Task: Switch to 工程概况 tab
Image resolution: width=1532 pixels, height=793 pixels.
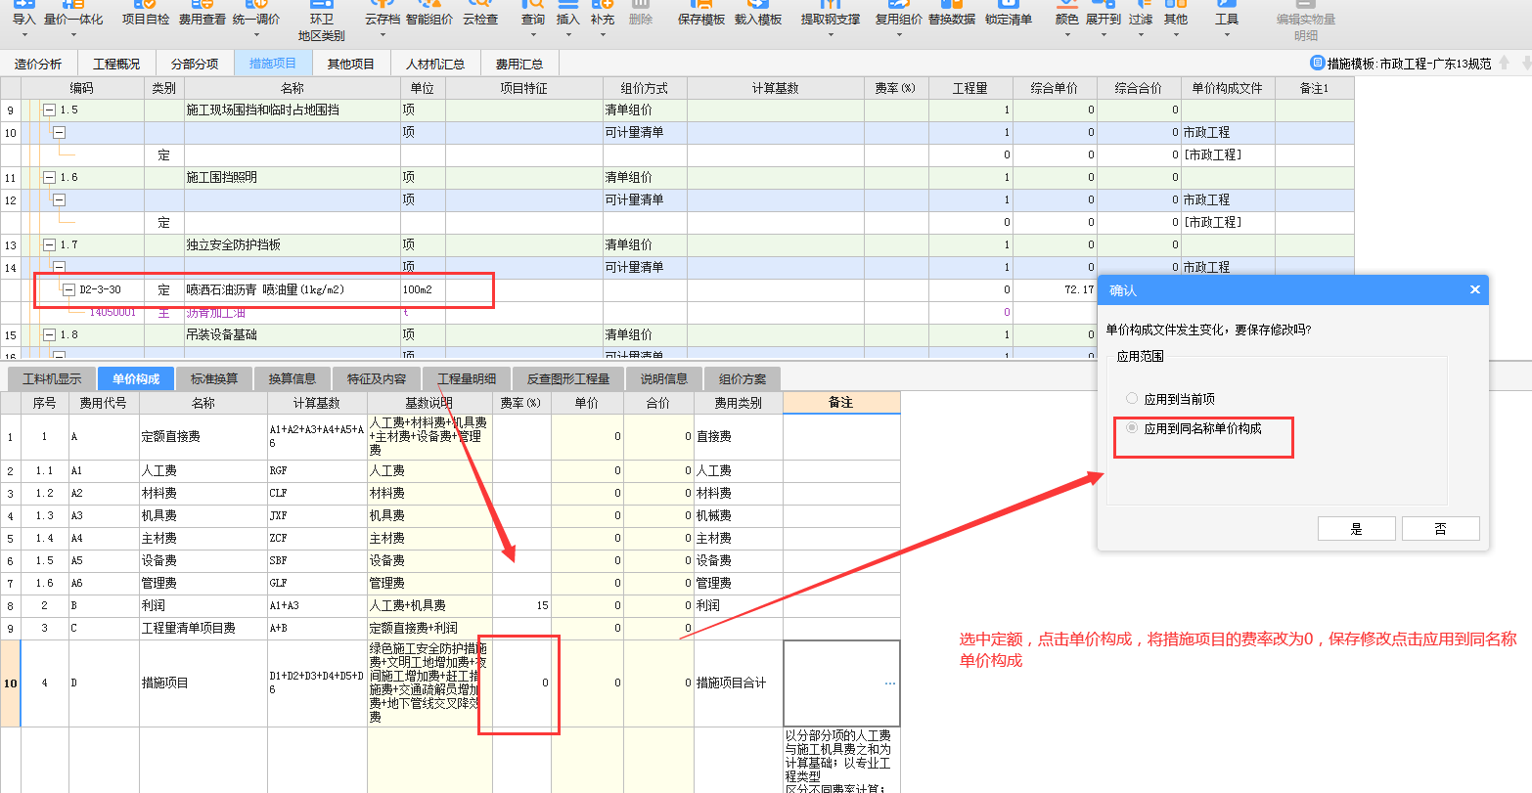Action: (x=116, y=65)
